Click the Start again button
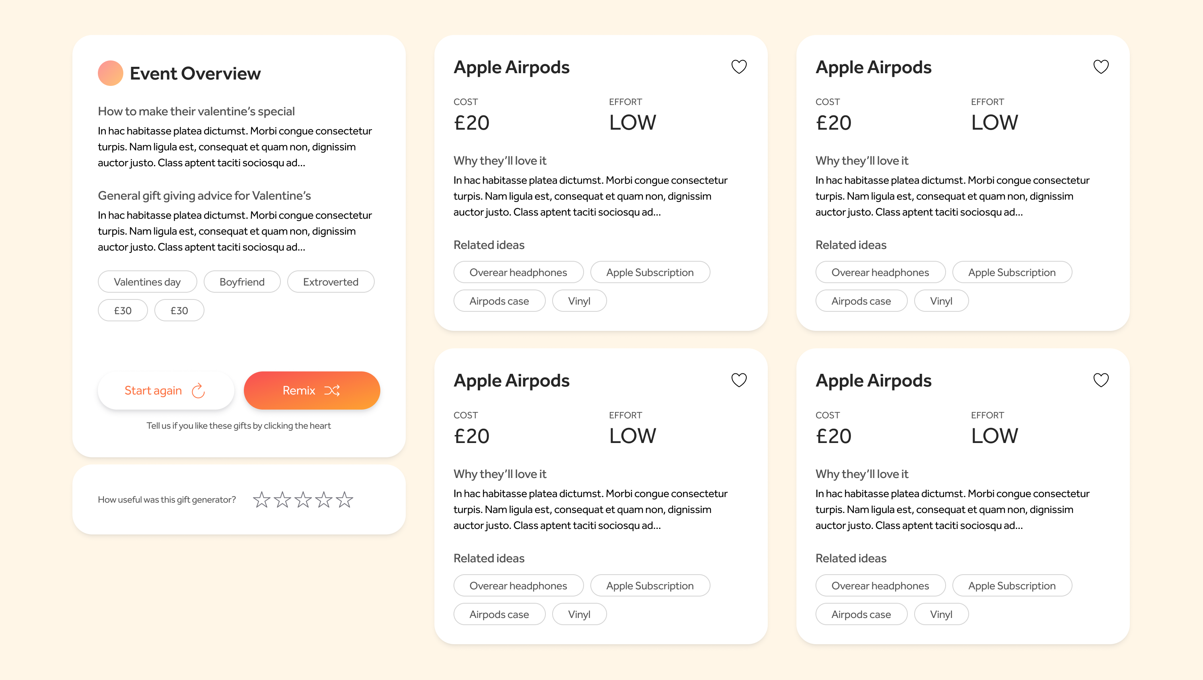The width and height of the screenshot is (1203, 680). [x=165, y=391]
